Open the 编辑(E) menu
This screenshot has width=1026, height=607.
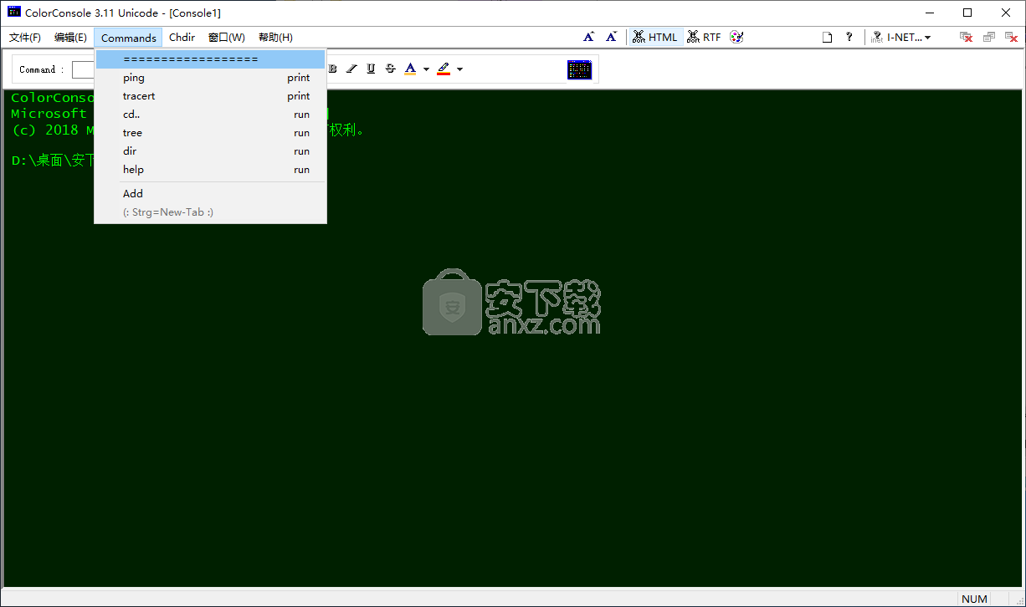(70, 38)
